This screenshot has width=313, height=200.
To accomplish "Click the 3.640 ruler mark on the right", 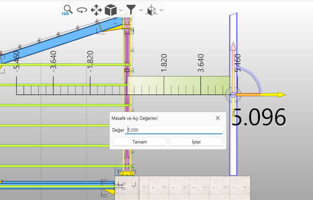I will [x=201, y=63].
